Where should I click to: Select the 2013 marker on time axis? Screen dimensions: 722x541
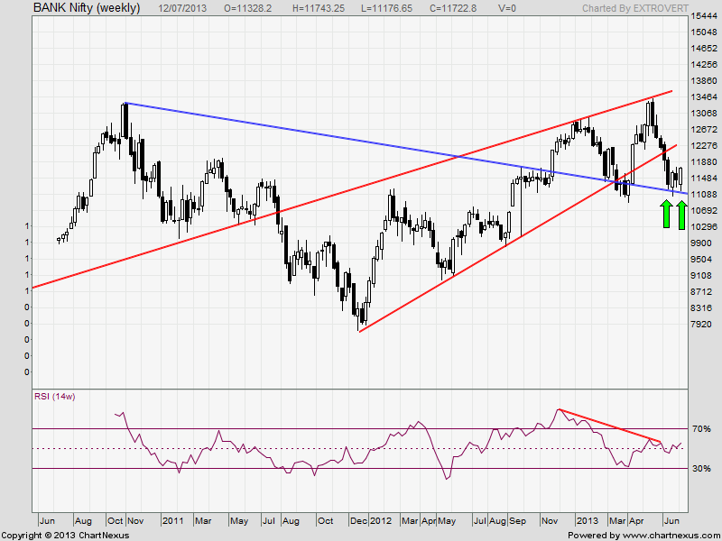[x=588, y=521]
